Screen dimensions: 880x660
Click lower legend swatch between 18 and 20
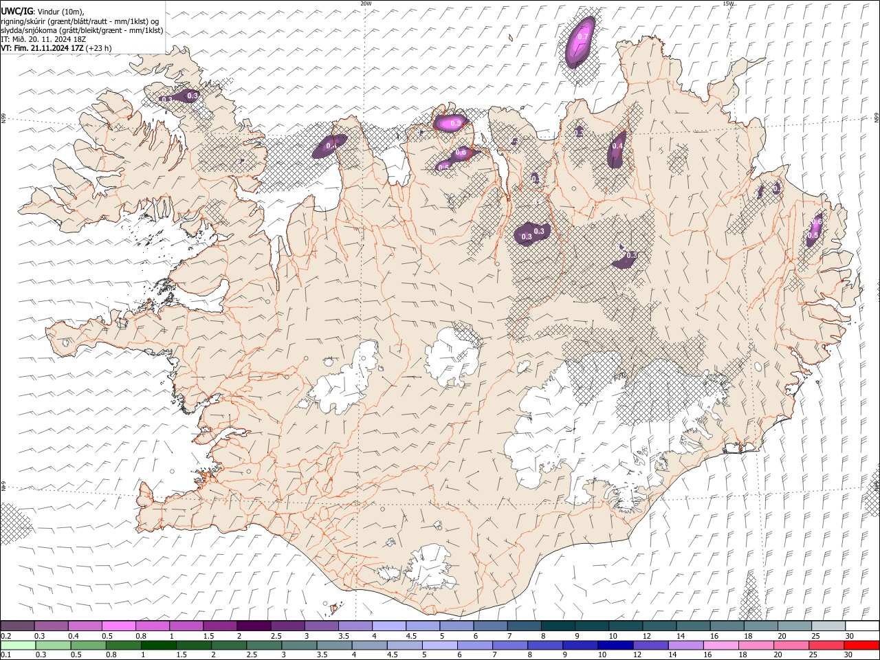[755, 645]
